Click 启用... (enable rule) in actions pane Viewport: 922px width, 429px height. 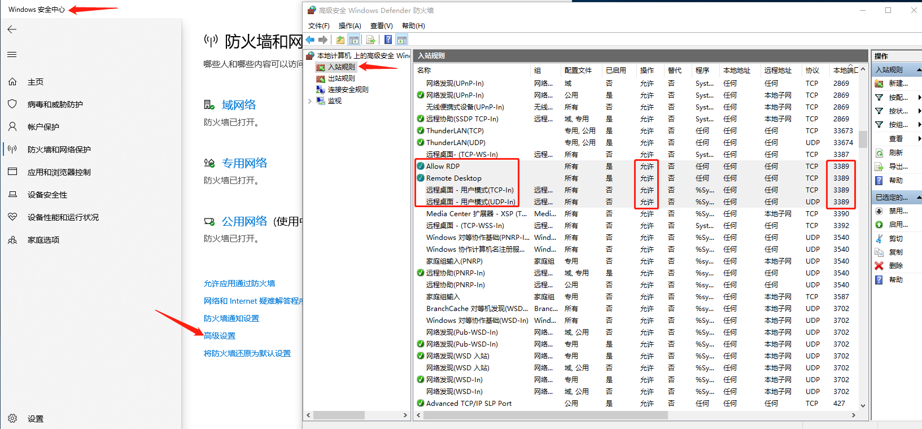click(x=897, y=225)
